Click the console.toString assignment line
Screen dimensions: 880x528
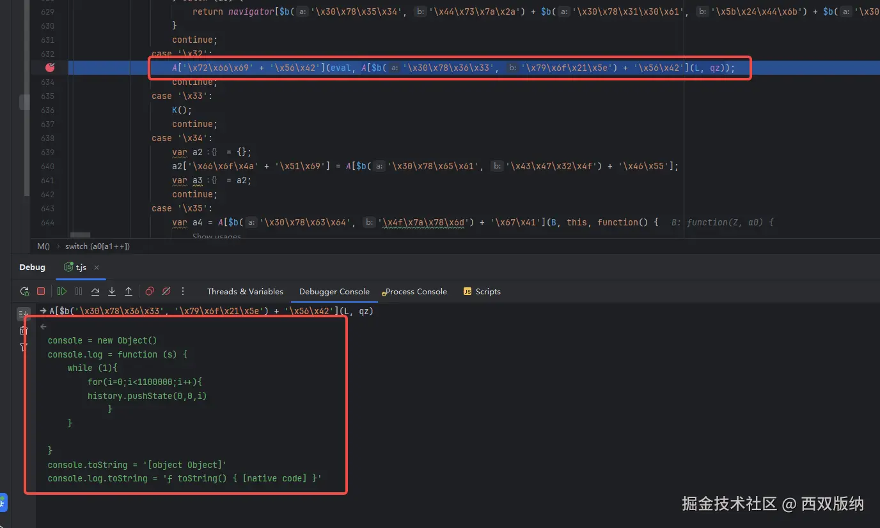137,465
